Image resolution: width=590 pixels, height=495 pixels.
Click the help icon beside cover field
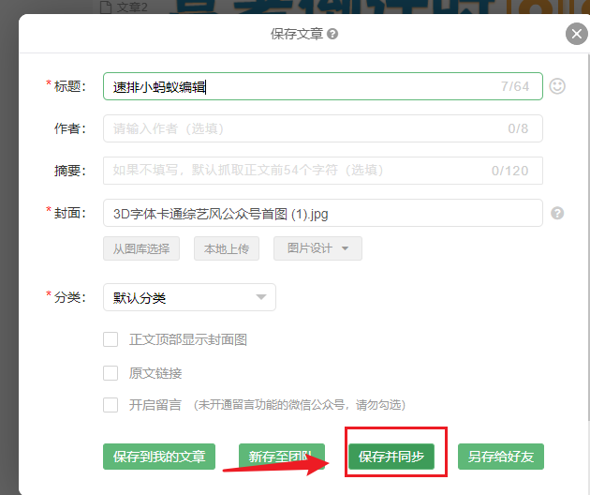[x=557, y=213]
